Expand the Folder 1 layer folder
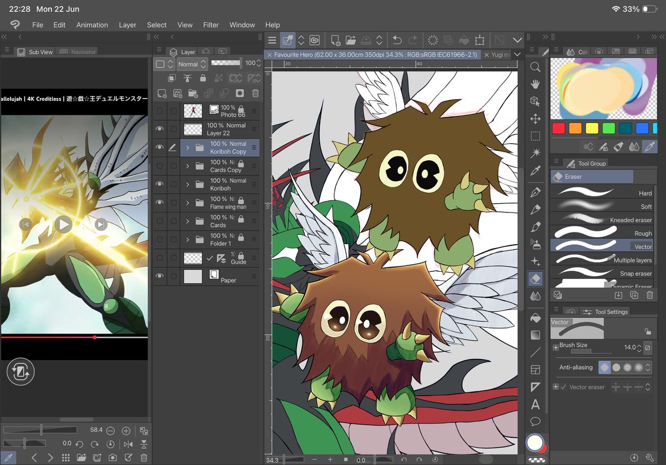The height and width of the screenshot is (465, 666). pyautogui.click(x=188, y=239)
